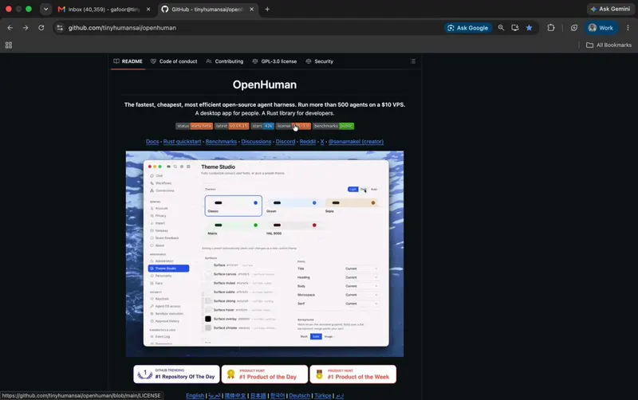Switch to the Code of conduct tab
This screenshot has width=638, height=400.
174,61
